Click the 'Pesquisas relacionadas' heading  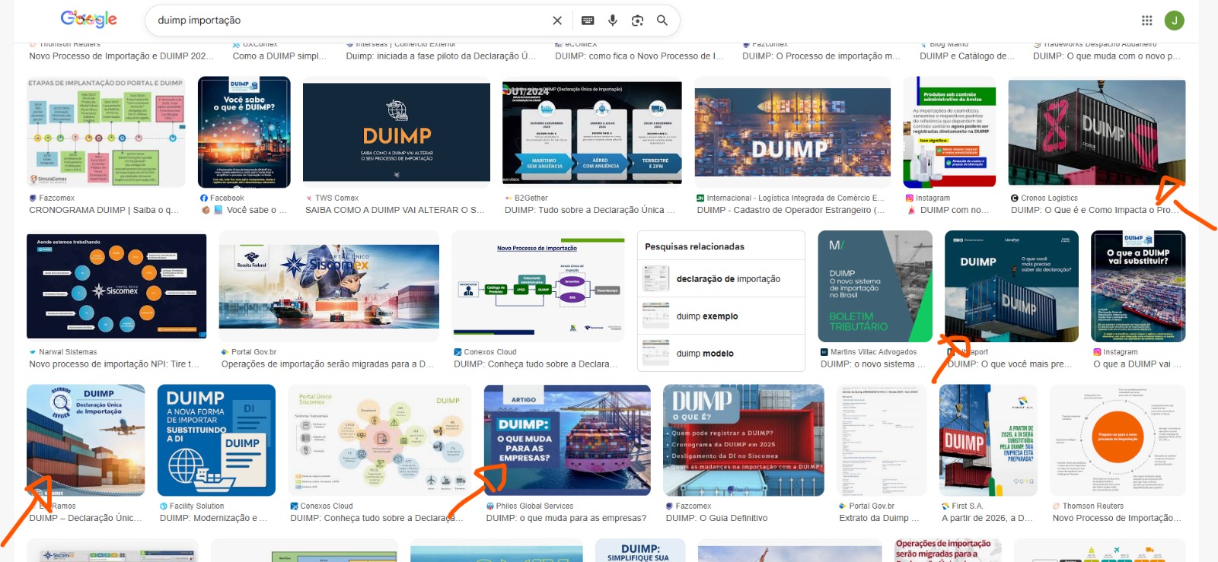click(x=695, y=246)
